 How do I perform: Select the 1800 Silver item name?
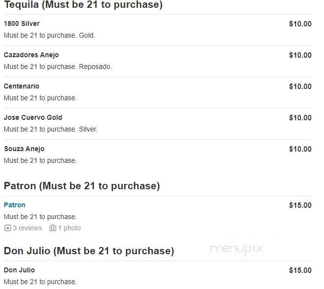point(22,23)
